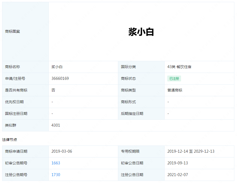This screenshot has height=183, width=237.
Task: Select similar group value 4301
Action: (56, 125)
